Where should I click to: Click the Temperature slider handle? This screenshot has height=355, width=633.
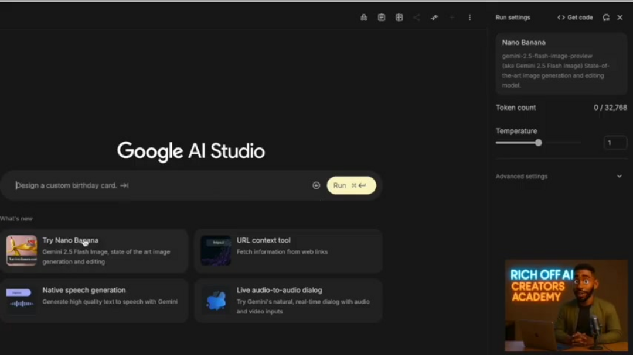point(538,143)
